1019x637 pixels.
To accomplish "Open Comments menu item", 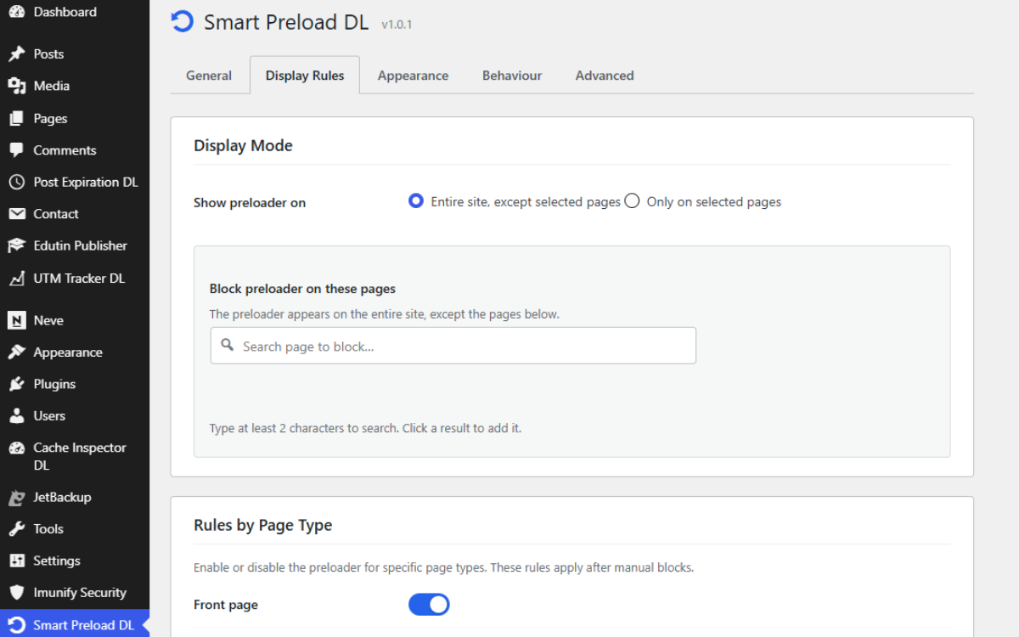I will click(75, 150).
